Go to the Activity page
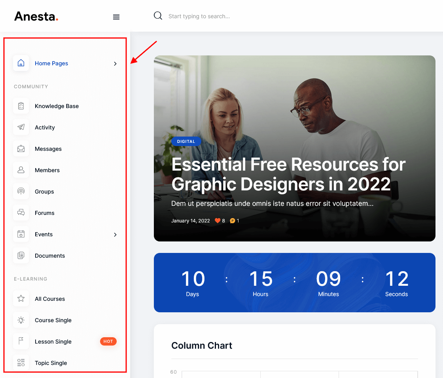This screenshot has width=443, height=378. click(x=45, y=127)
